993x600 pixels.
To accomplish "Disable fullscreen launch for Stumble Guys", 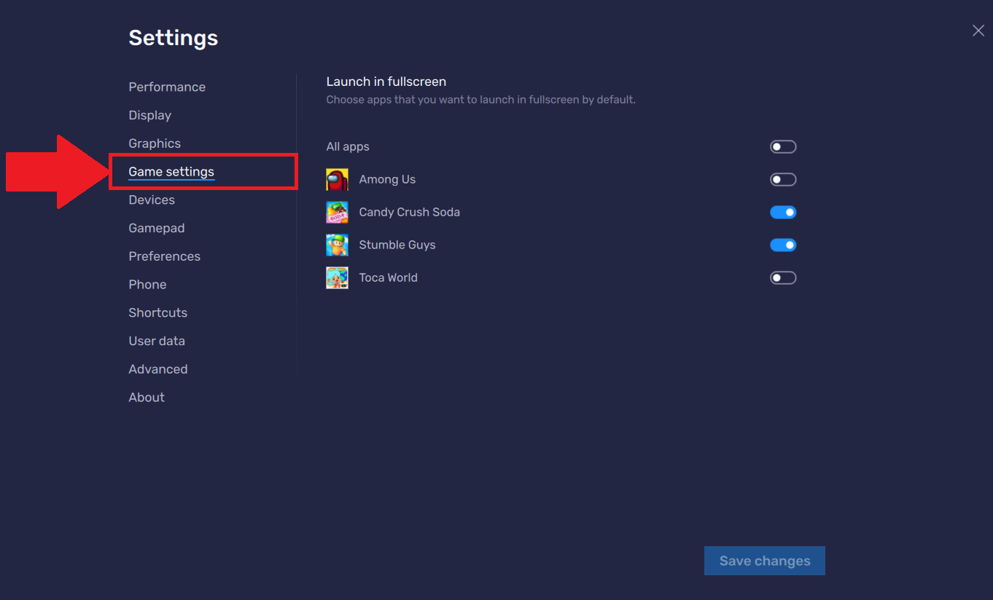I will 782,245.
